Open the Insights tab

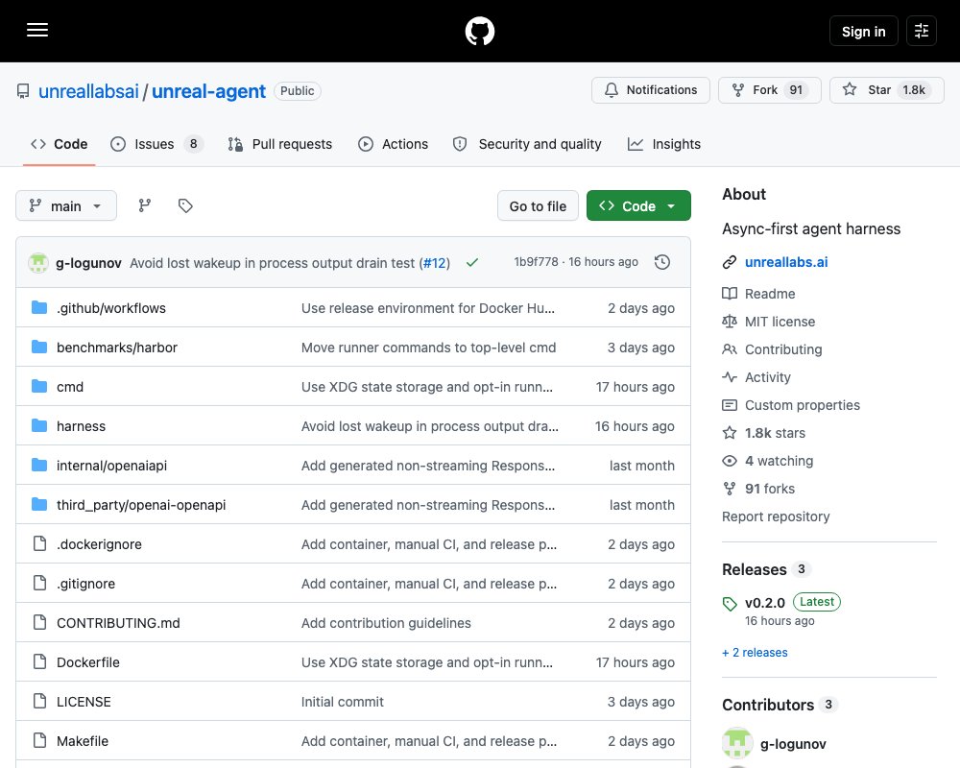(x=664, y=144)
